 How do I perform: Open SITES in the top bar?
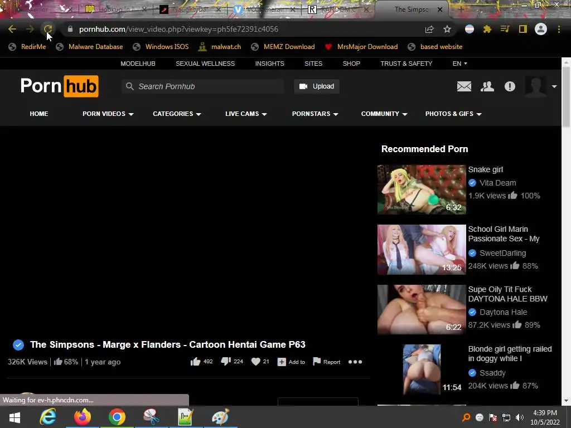tap(313, 64)
